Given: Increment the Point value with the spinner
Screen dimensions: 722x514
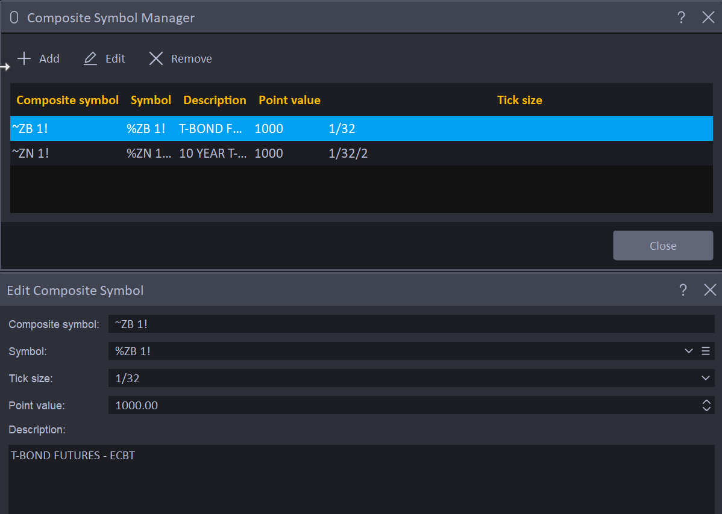Looking at the screenshot, I should pos(706,402).
